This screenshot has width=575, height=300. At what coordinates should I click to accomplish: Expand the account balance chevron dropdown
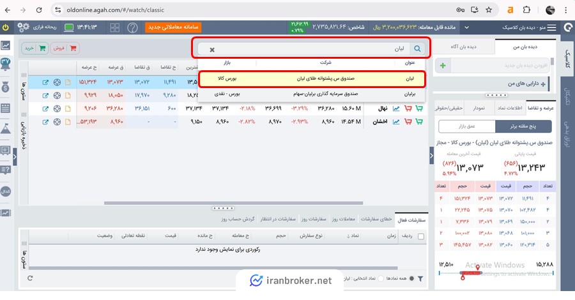pos(467,27)
